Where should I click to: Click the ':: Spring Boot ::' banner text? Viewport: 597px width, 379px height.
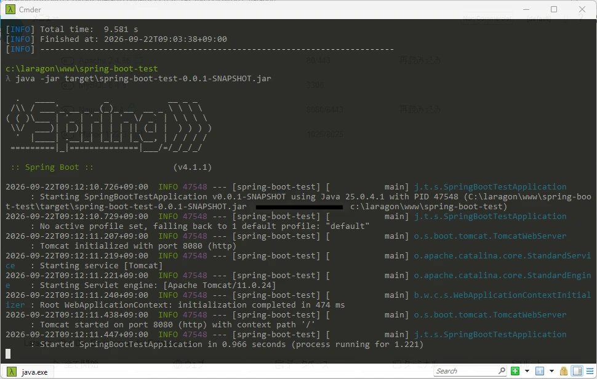click(x=52, y=167)
